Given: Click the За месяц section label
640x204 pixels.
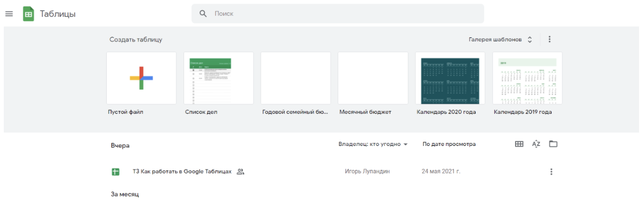Looking at the screenshot, I should [x=125, y=194].
